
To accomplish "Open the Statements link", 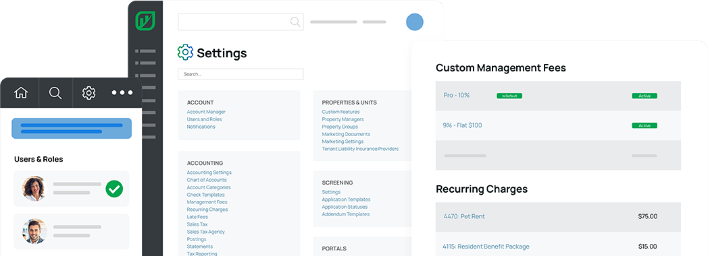I will click(x=199, y=247).
